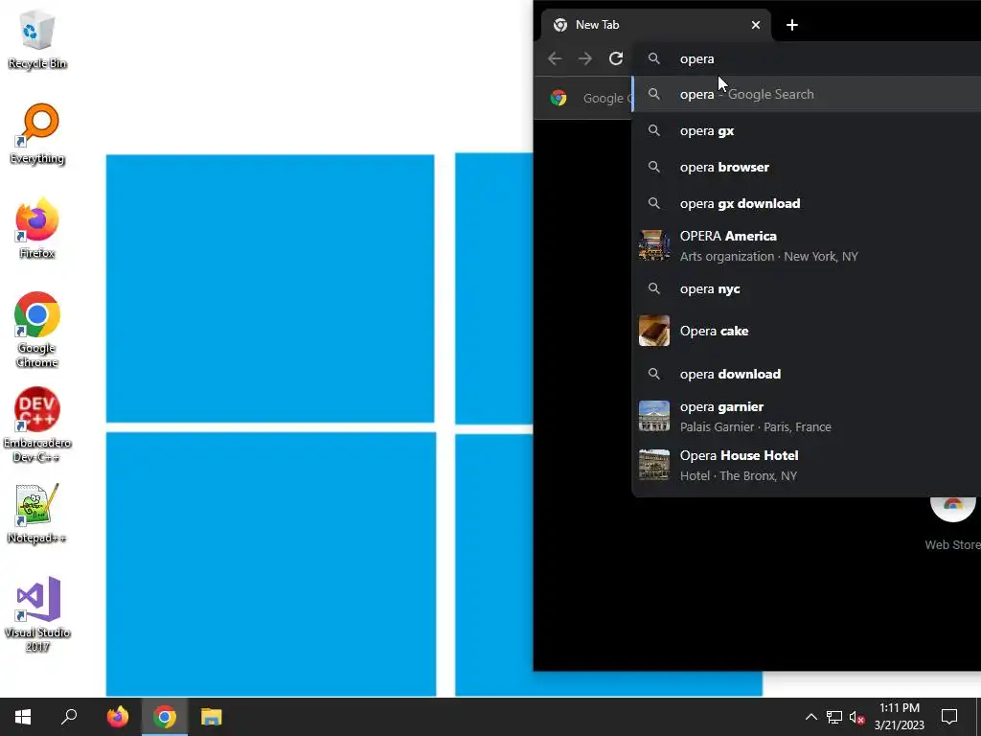Screen dimensions: 981x736
Task: Launch Google Chrome from the desktop shortcut
Action: [x=37, y=330]
